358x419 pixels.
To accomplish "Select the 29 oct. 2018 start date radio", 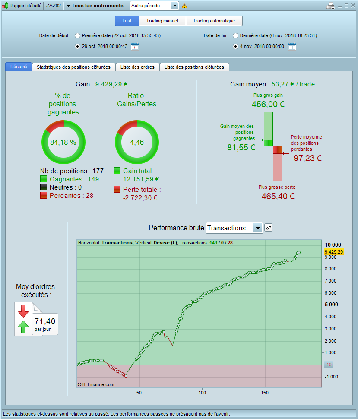I will [77, 47].
